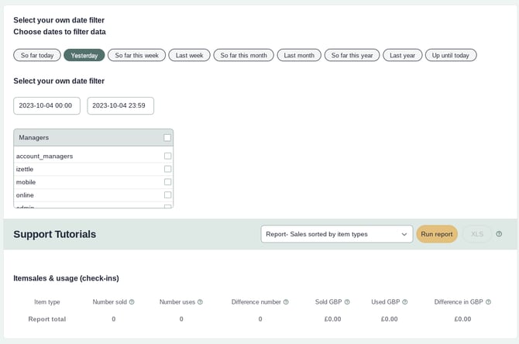Screen dimensions: 519x344
Task: Toggle the select-all Managers header checkbox
Action: 167,138
